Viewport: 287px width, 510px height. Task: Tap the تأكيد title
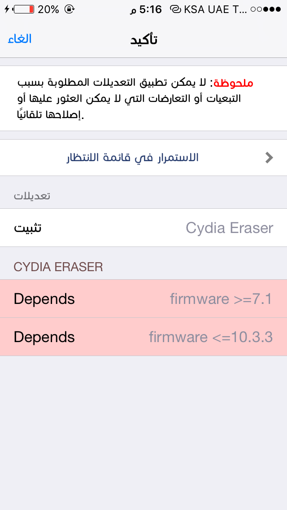144,40
